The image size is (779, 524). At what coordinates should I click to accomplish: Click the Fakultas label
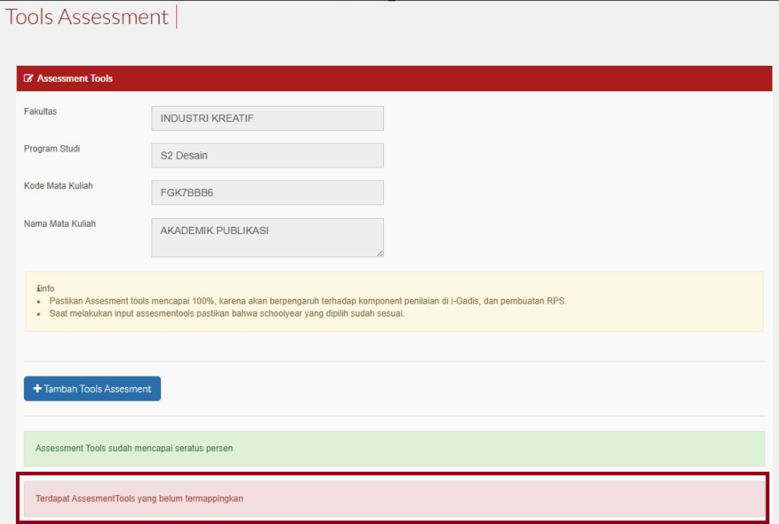(41, 111)
